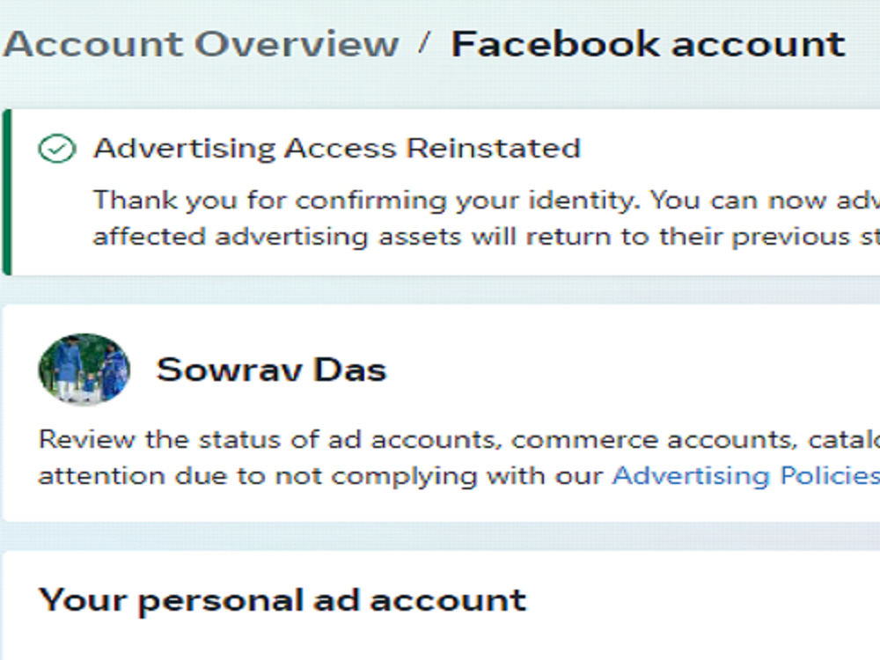Click the Advertising Access Reinstated heading

pos(337,149)
